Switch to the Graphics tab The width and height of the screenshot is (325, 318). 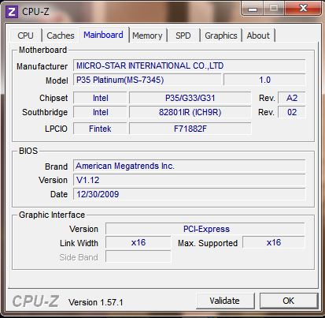tap(221, 36)
